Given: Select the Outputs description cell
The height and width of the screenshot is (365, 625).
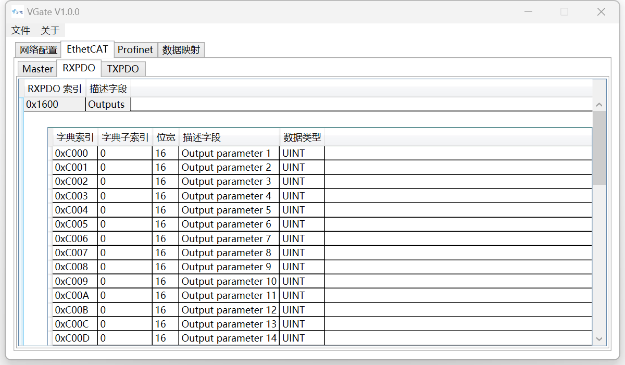Looking at the screenshot, I should point(108,104).
